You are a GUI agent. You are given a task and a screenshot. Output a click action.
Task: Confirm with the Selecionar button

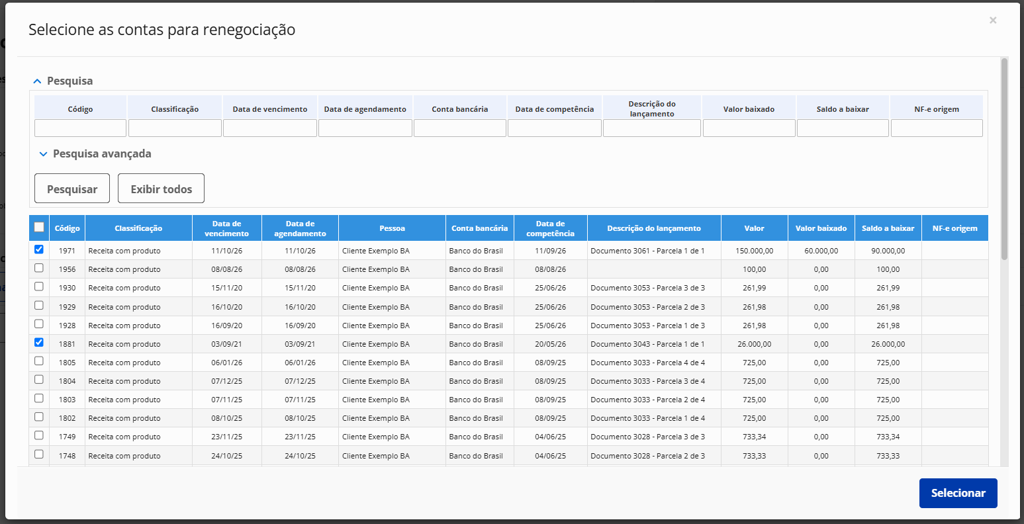tap(958, 493)
